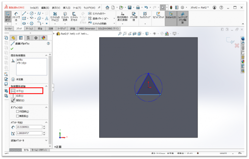Add the Horizontal (水平) relation
This screenshot has width=249, height=159.
(20, 91)
